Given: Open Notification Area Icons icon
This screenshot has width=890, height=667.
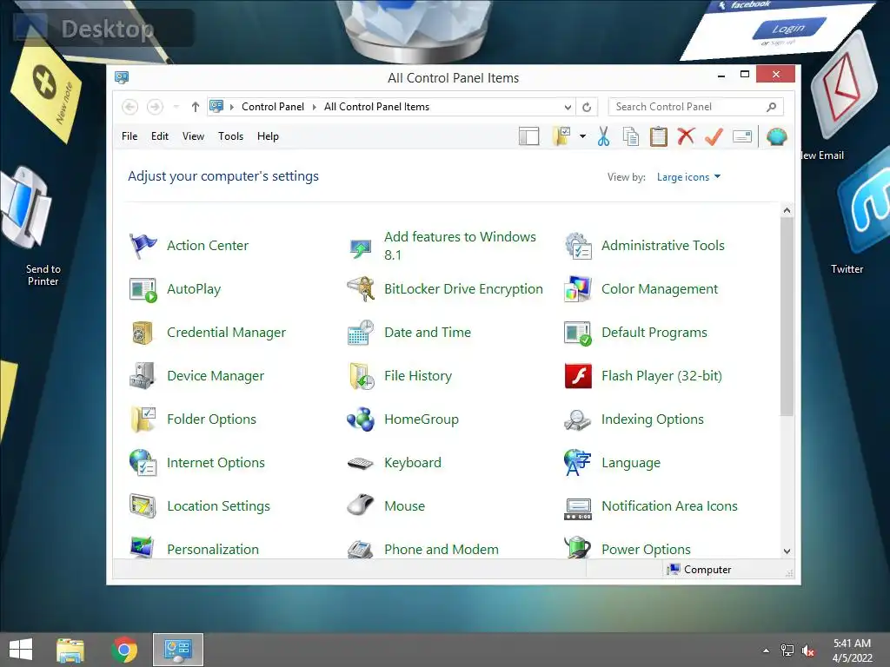Looking at the screenshot, I should pos(578,509).
